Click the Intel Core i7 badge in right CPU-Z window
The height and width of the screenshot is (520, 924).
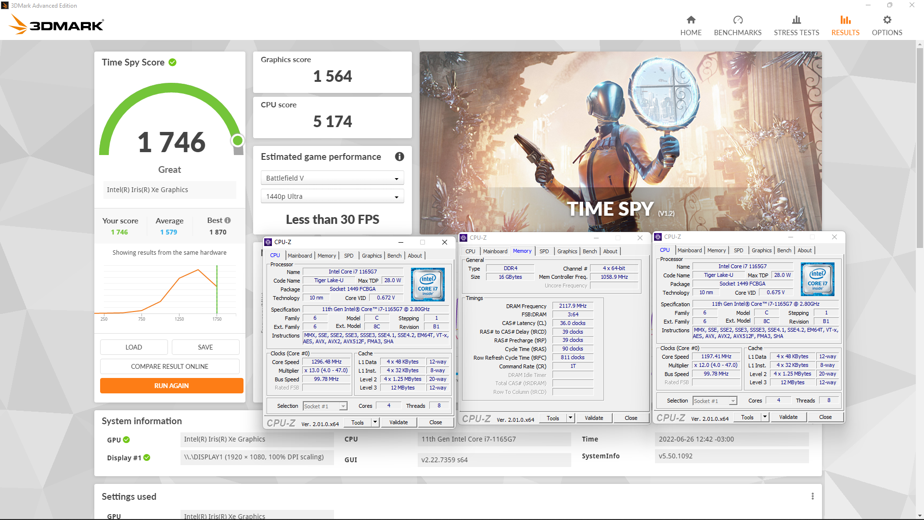[x=818, y=279]
